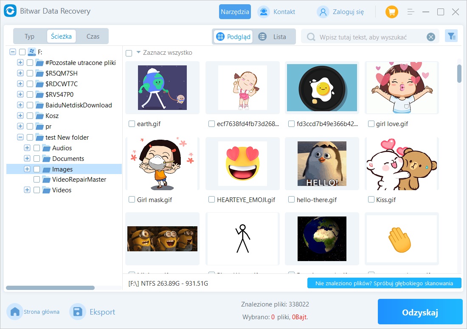Click the Odzyskaj recover button
Viewport: 467px width, 329px height.
coord(420,313)
